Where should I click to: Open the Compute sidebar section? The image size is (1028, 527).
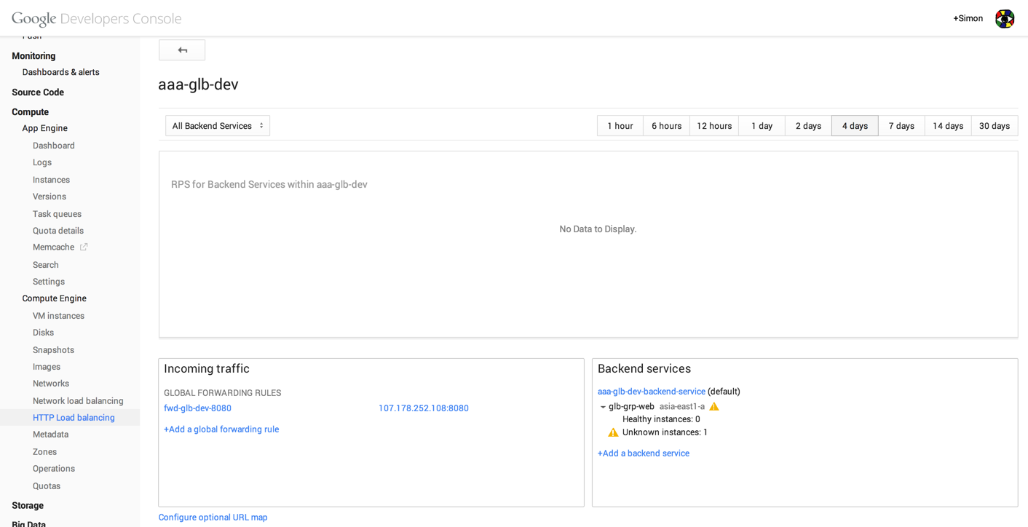31,112
